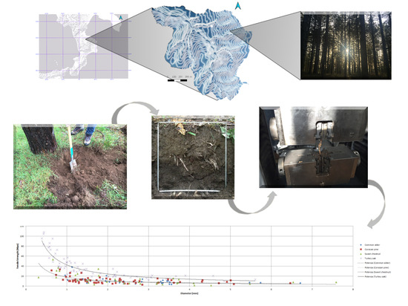Click the teal north arrow above watershed map

[238, 6]
